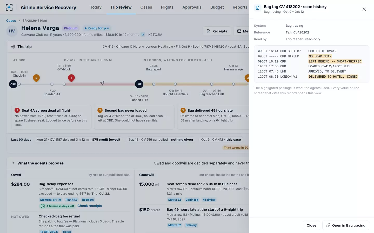The image size is (374, 233).
Task: Click the HV avatar for Helena Varga
Action: [12, 31]
